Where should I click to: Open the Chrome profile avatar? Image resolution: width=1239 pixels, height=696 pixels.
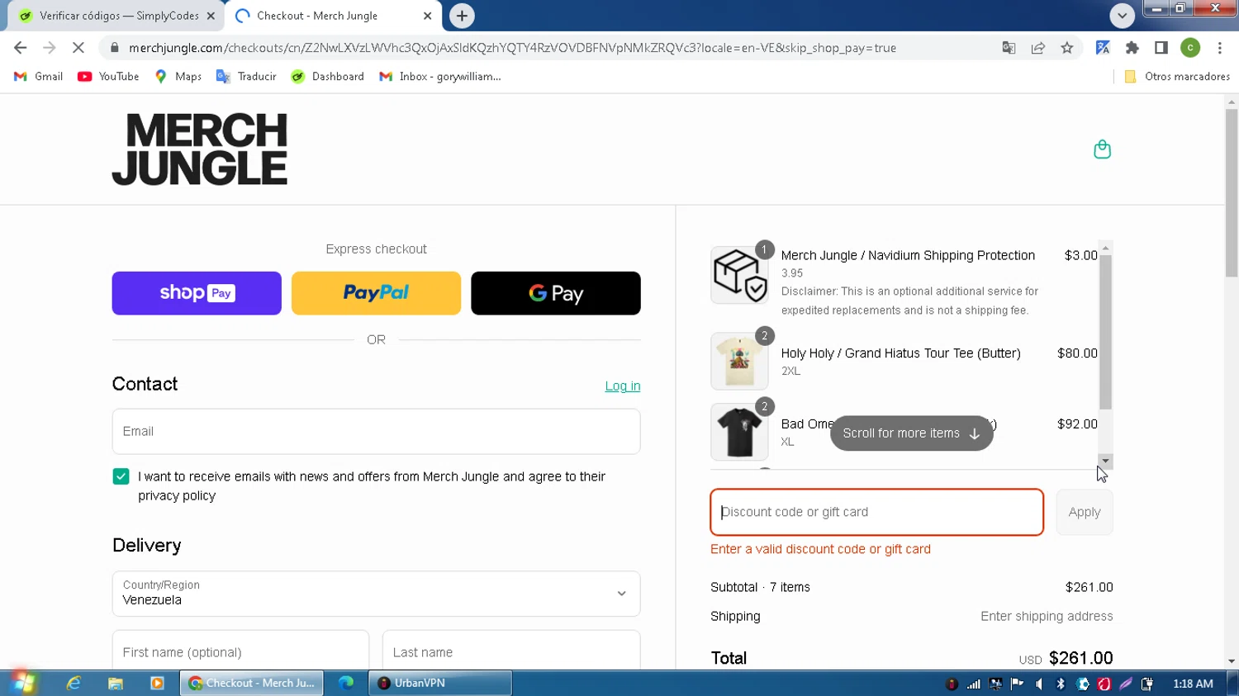(1190, 48)
